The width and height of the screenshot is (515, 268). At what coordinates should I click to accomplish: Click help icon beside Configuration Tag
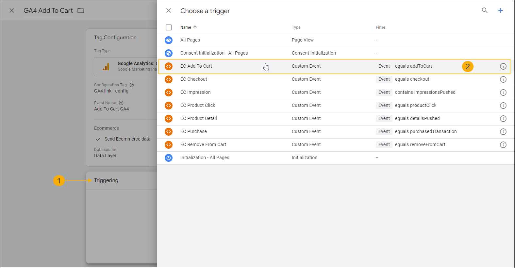click(x=132, y=85)
